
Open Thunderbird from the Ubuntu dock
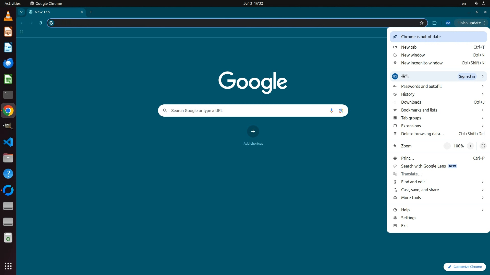tap(8, 63)
